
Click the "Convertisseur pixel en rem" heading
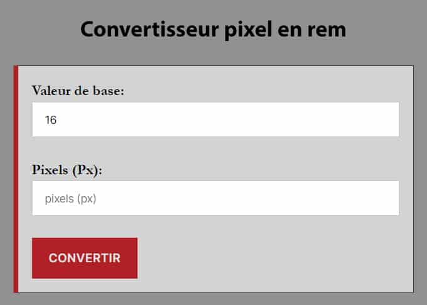213,29
